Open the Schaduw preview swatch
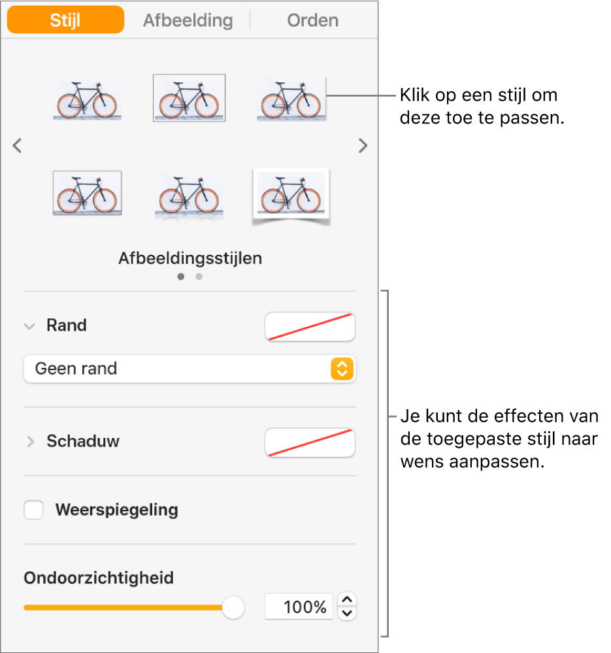The width and height of the screenshot is (611, 653). pyautogui.click(x=310, y=443)
